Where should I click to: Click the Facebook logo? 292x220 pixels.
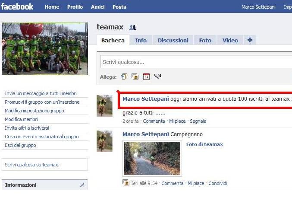coord(17,6)
